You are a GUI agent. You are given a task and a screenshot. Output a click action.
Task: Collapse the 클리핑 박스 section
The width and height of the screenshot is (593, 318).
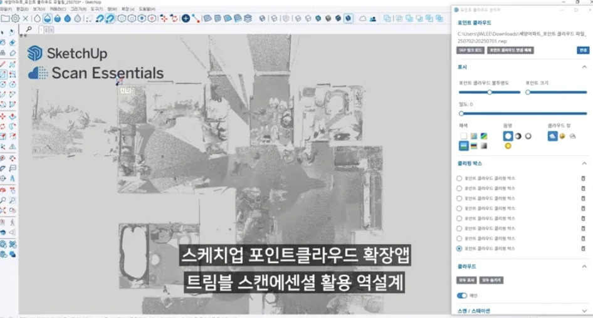tap(584, 163)
